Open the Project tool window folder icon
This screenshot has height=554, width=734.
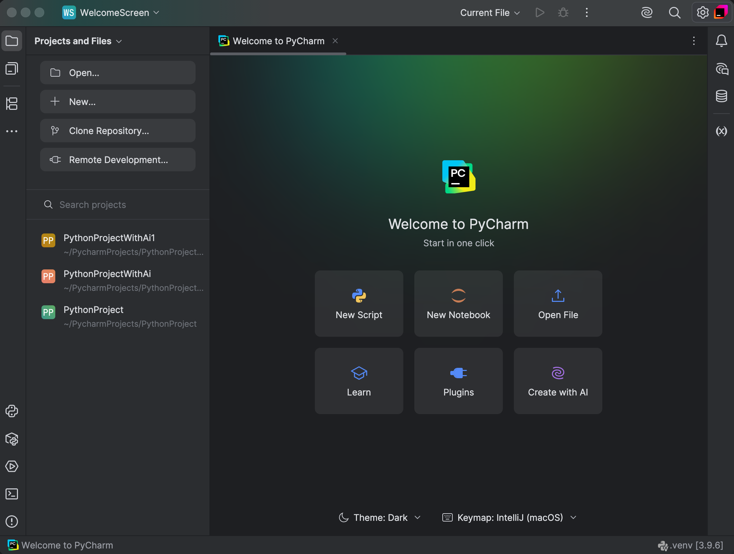pyautogui.click(x=12, y=41)
